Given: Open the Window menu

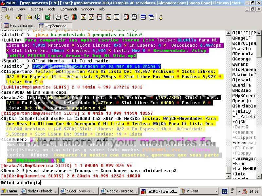Looking at the screenshot, I should pyautogui.click(x=87, y=9).
